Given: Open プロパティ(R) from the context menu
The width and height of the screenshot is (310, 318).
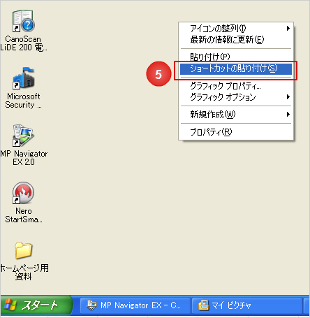Looking at the screenshot, I should click(236, 132).
